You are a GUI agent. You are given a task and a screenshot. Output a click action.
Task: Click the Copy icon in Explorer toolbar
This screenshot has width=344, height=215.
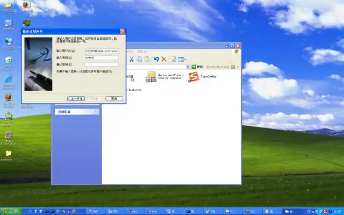pyautogui.click(x=139, y=59)
